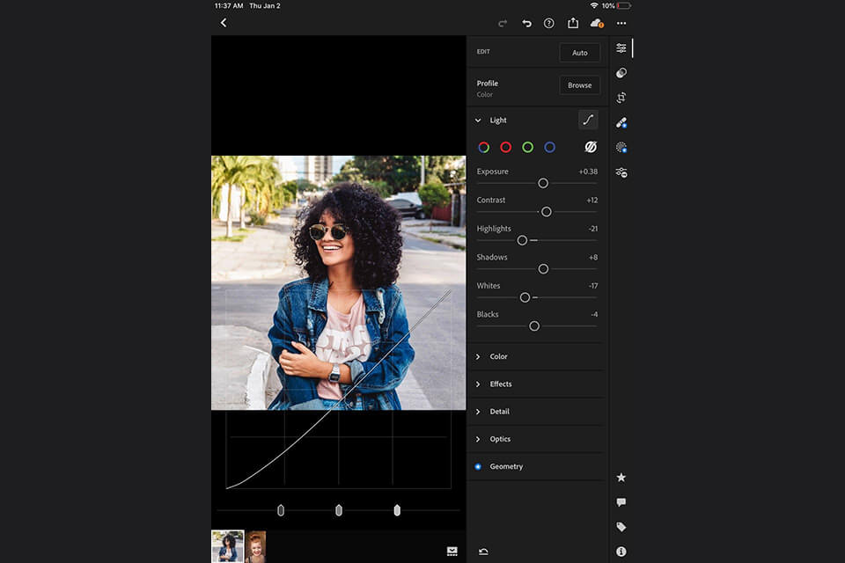Switch to the Edit panel
The image size is (845, 563).
tap(621, 48)
